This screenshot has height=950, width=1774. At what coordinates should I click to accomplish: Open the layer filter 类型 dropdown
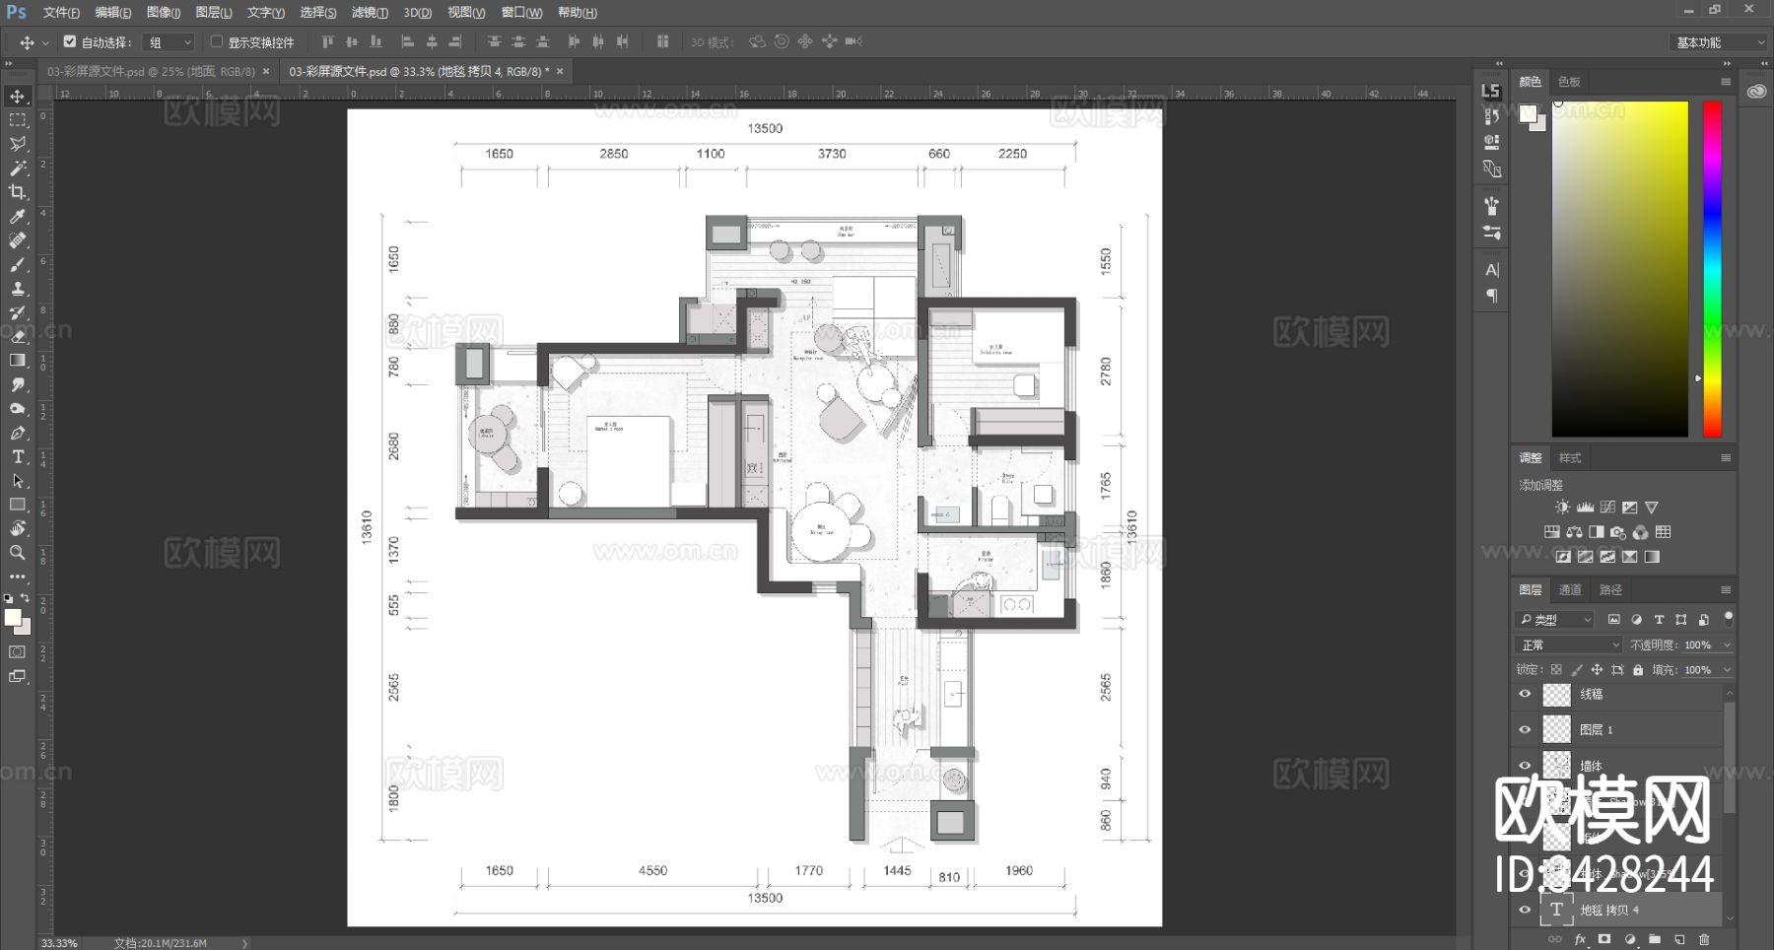1555,620
